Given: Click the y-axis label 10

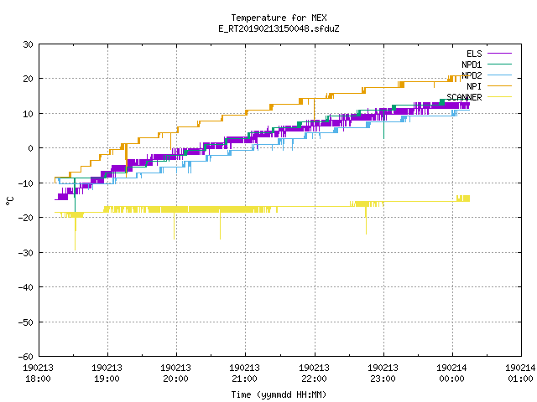Looking at the screenshot, I should 28,114.
